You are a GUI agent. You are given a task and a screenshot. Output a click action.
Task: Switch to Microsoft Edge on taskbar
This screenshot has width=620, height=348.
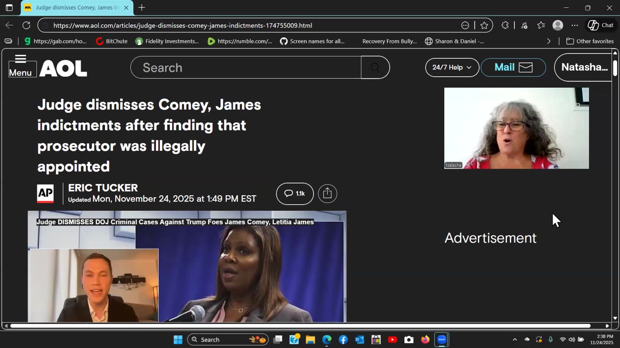tap(327, 339)
